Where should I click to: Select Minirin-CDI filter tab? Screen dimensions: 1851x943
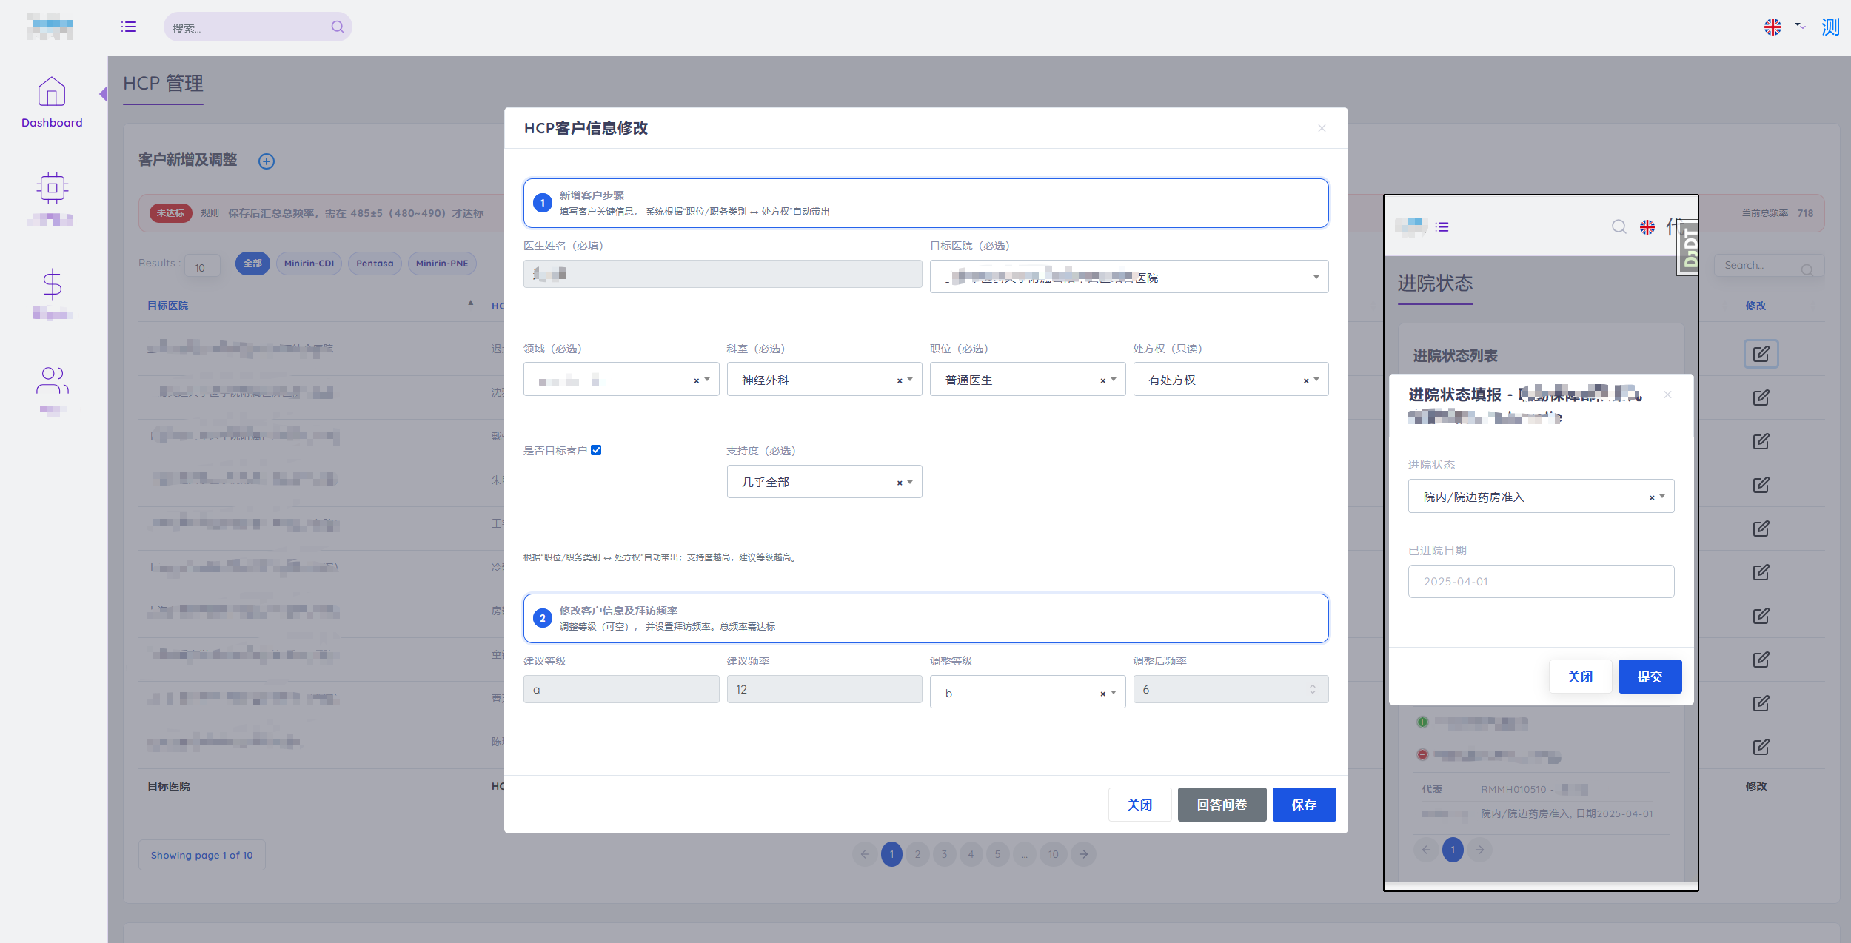(309, 264)
